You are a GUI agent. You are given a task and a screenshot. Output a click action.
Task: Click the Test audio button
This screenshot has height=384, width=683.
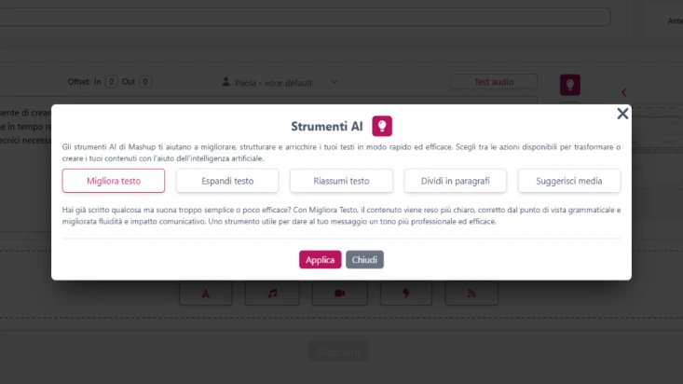pyautogui.click(x=493, y=82)
